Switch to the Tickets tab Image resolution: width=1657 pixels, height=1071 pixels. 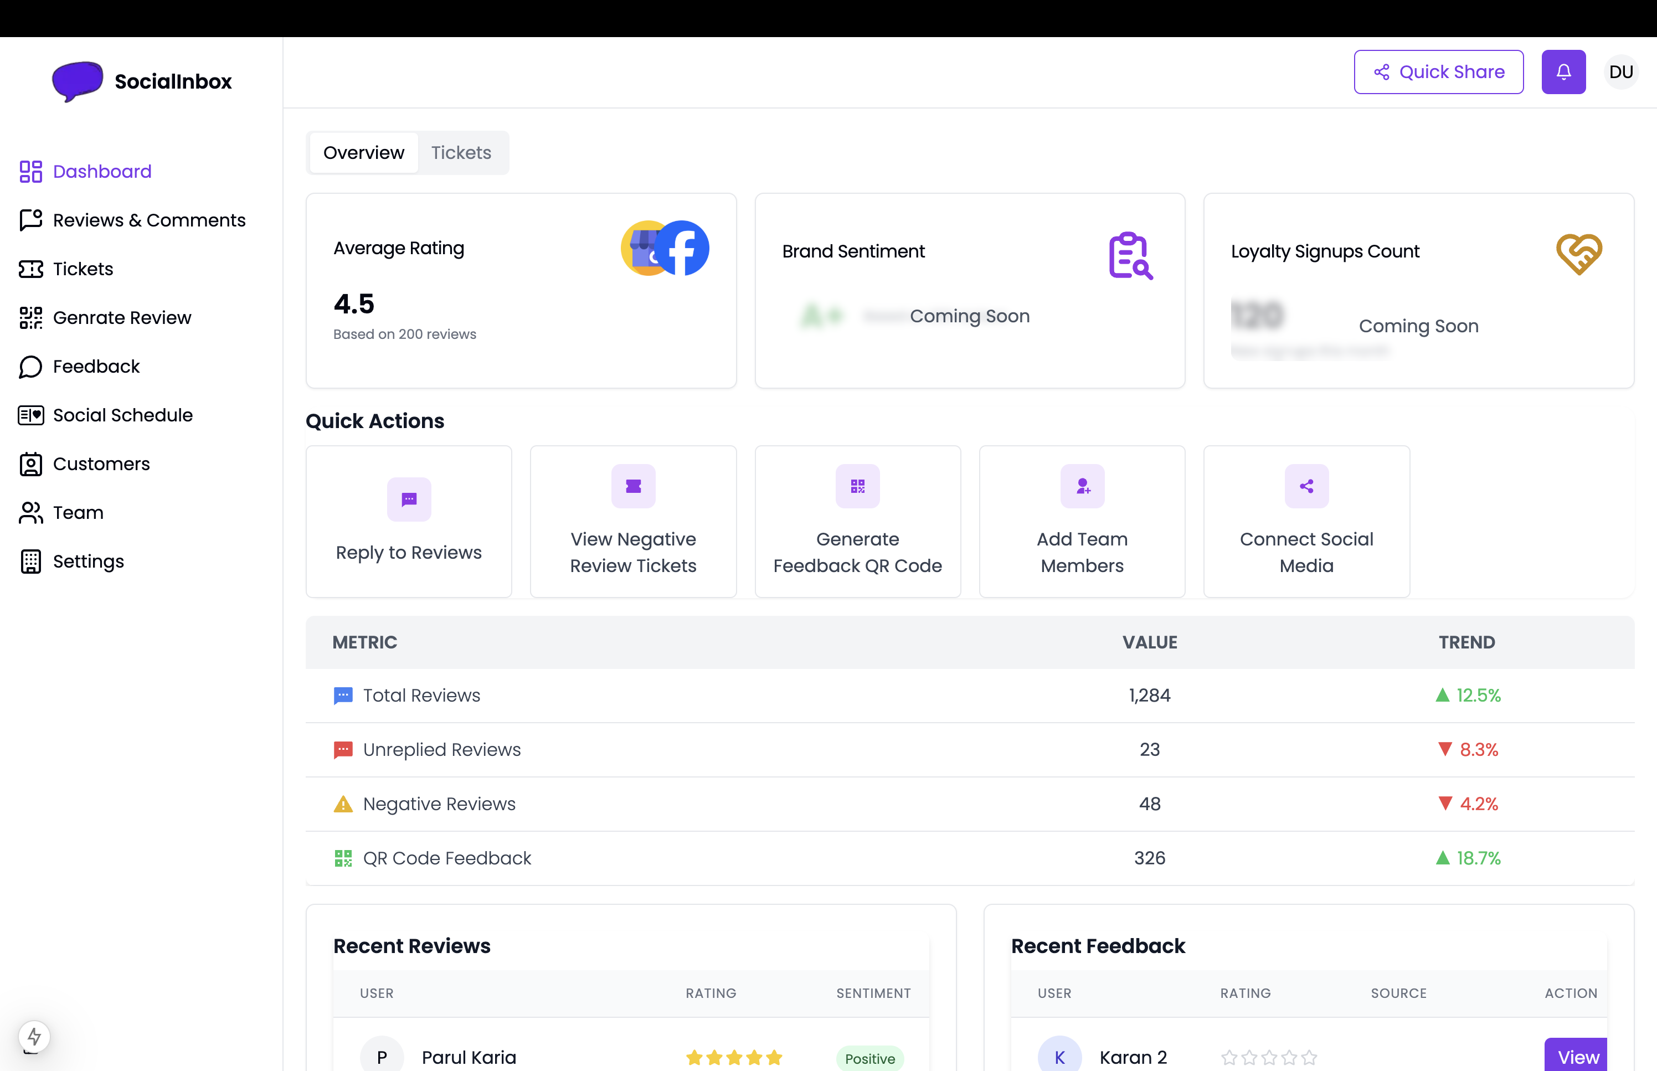tap(460, 152)
